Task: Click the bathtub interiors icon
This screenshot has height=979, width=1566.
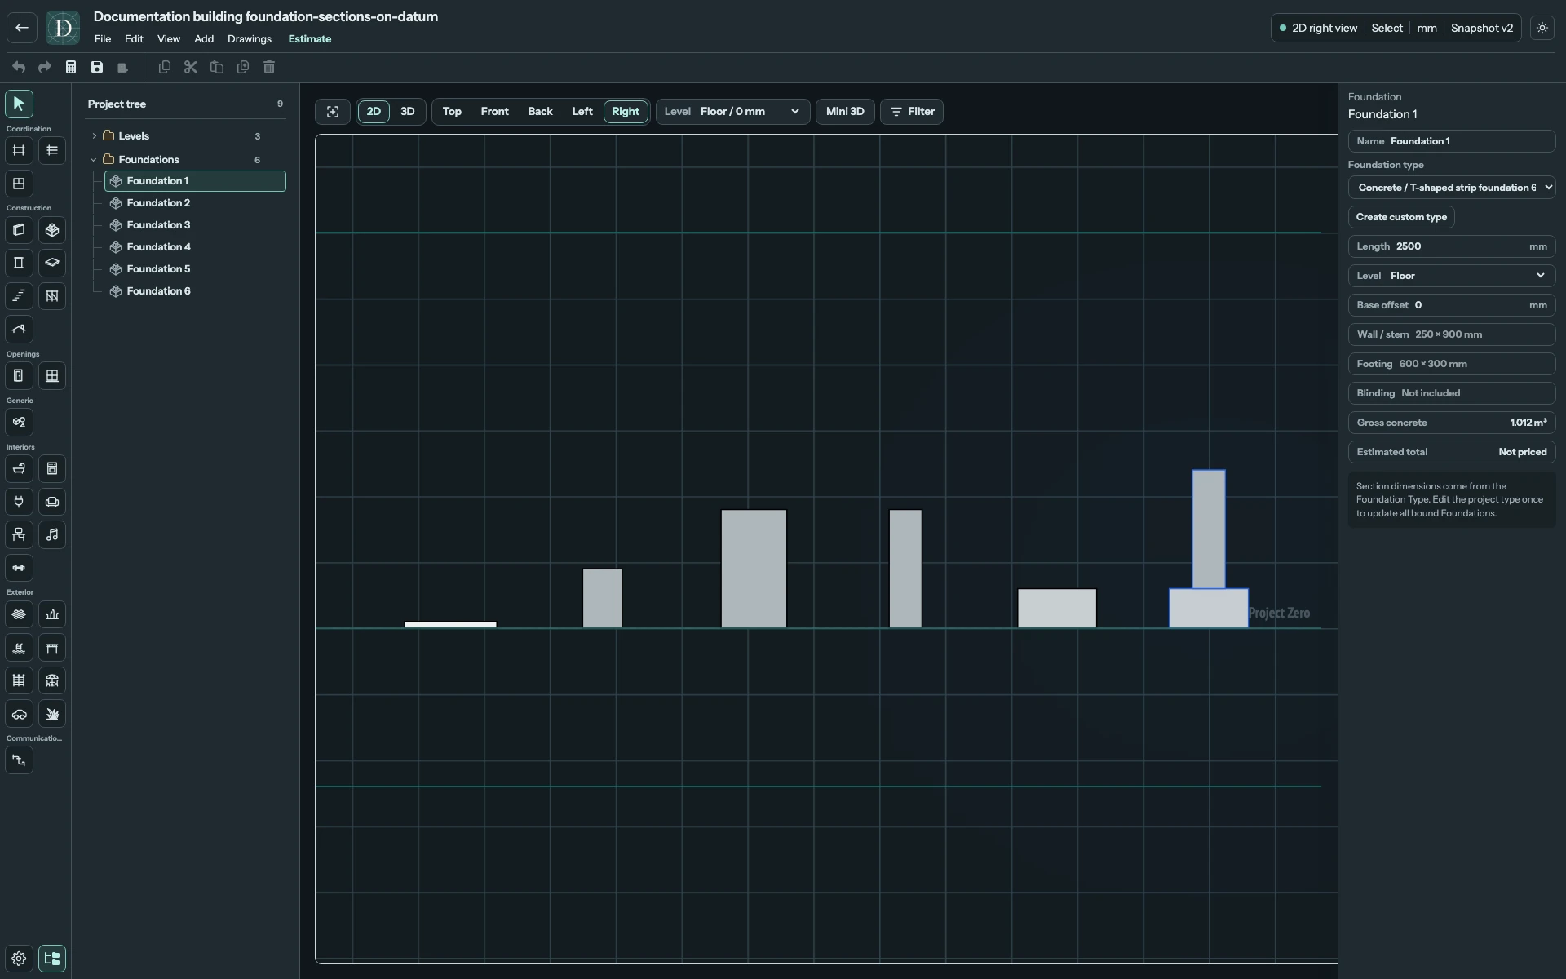Action: coord(19,469)
